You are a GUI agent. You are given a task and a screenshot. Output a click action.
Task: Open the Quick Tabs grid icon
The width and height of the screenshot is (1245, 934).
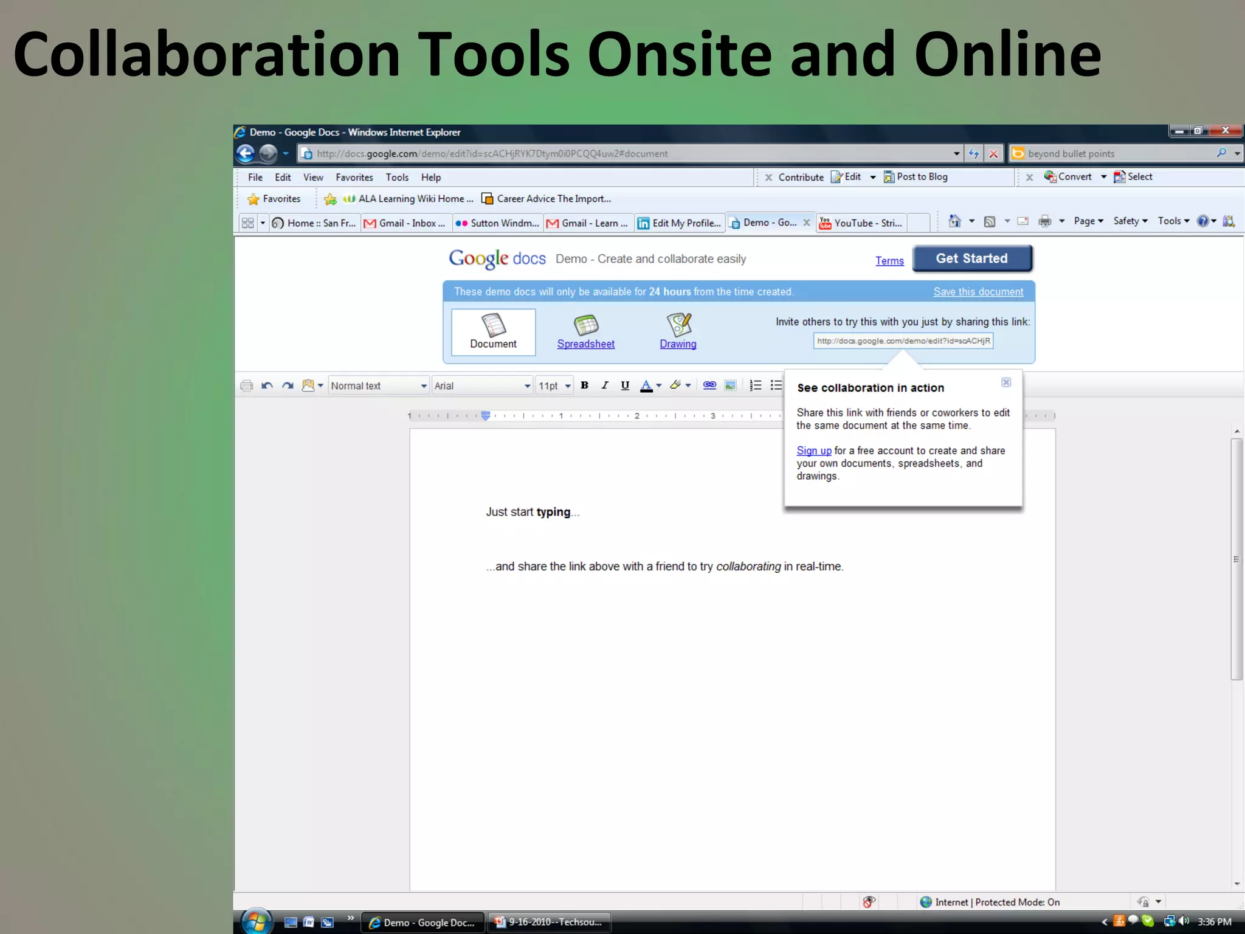coord(247,223)
